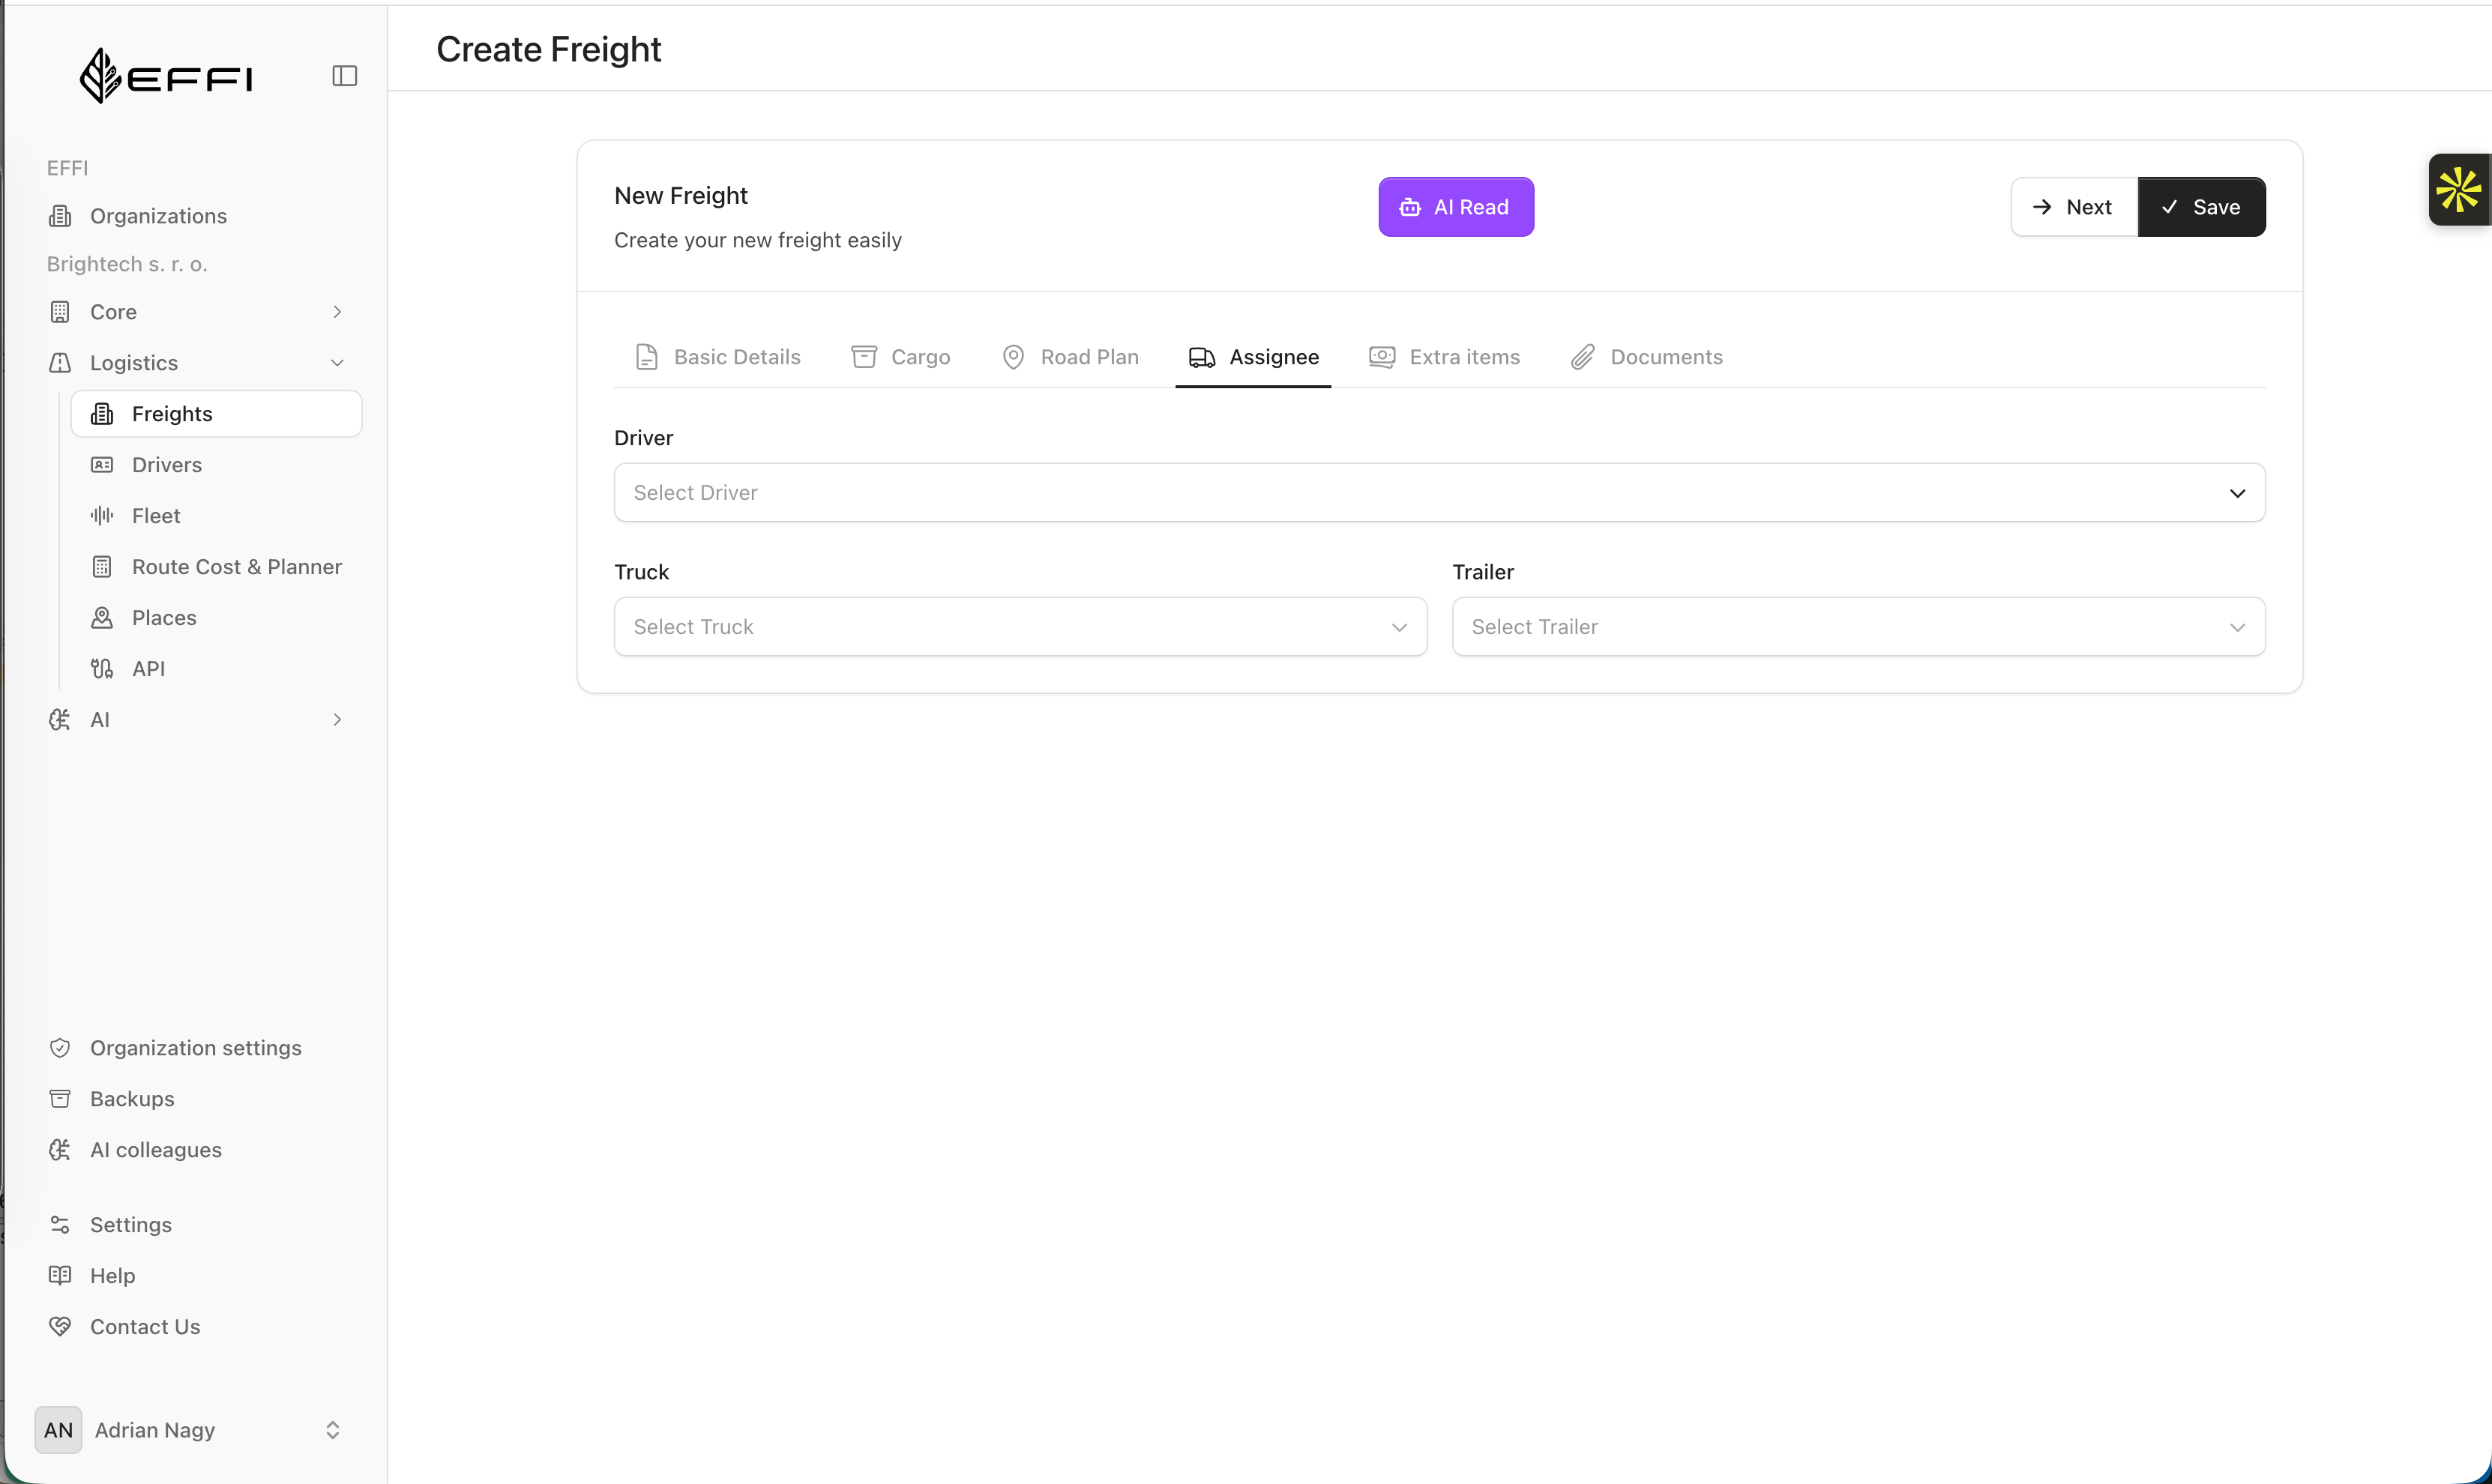
Task: Toggle the sidebar collapse icon
Action: pos(344,76)
